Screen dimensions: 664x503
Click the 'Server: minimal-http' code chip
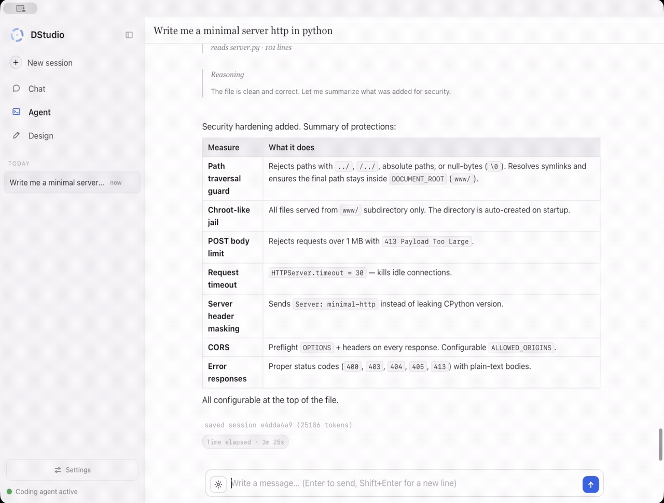coord(336,304)
